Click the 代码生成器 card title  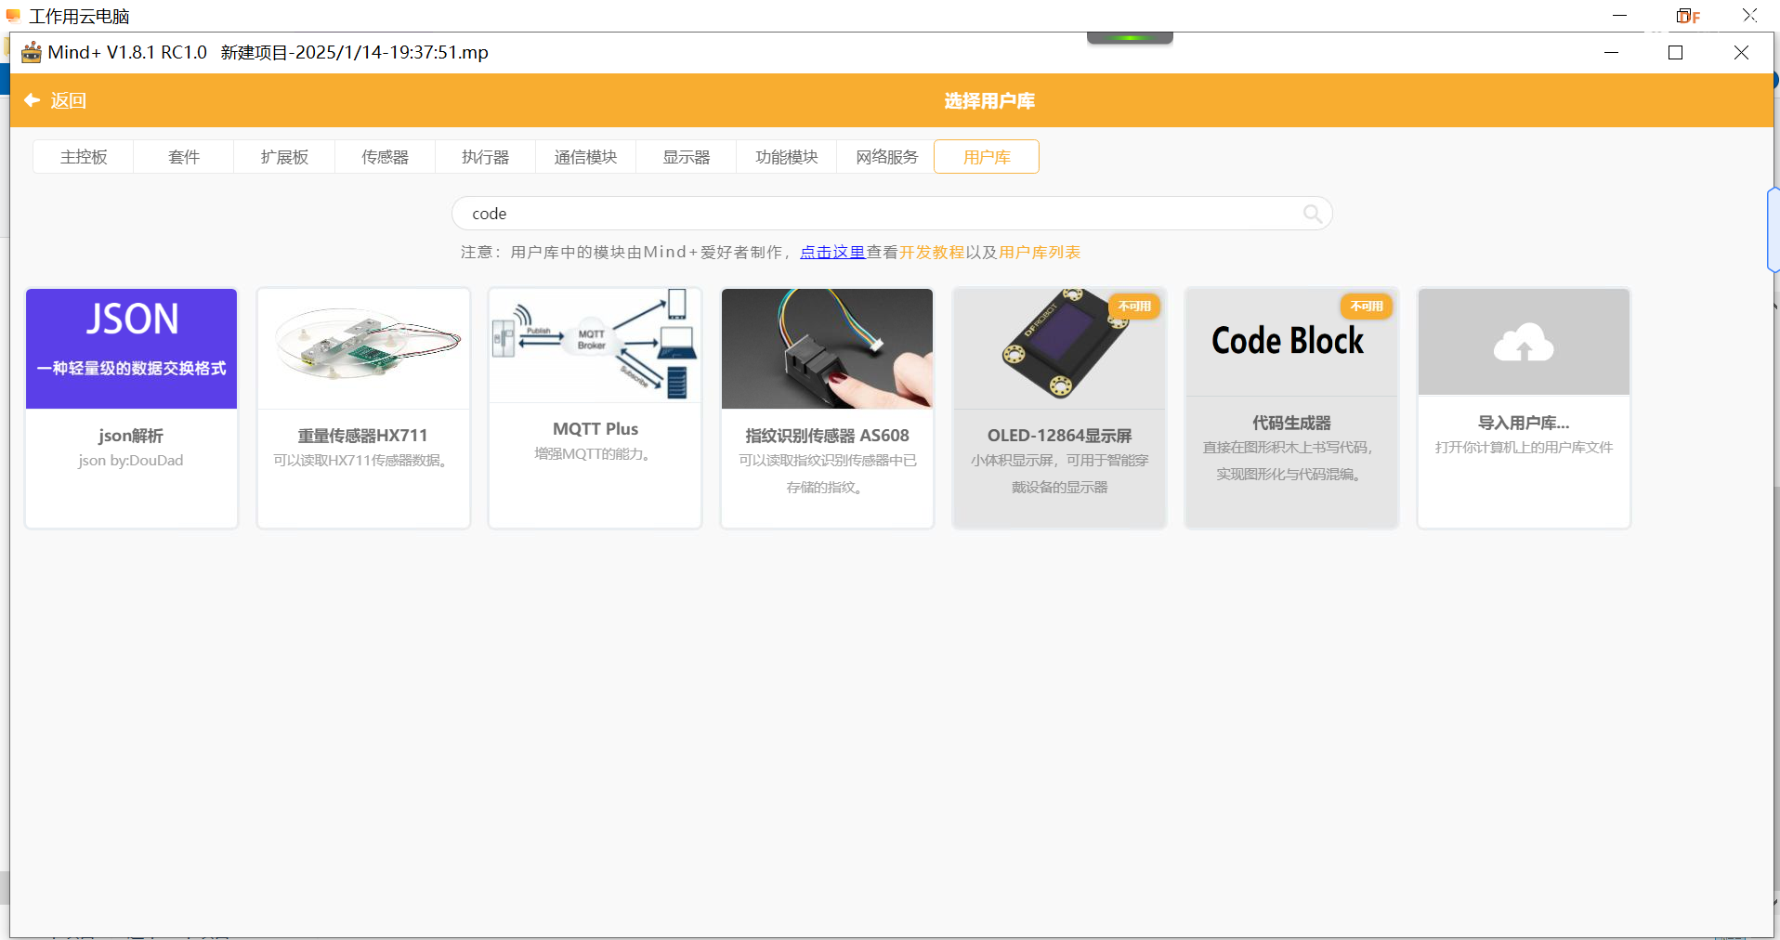(x=1291, y=423)
